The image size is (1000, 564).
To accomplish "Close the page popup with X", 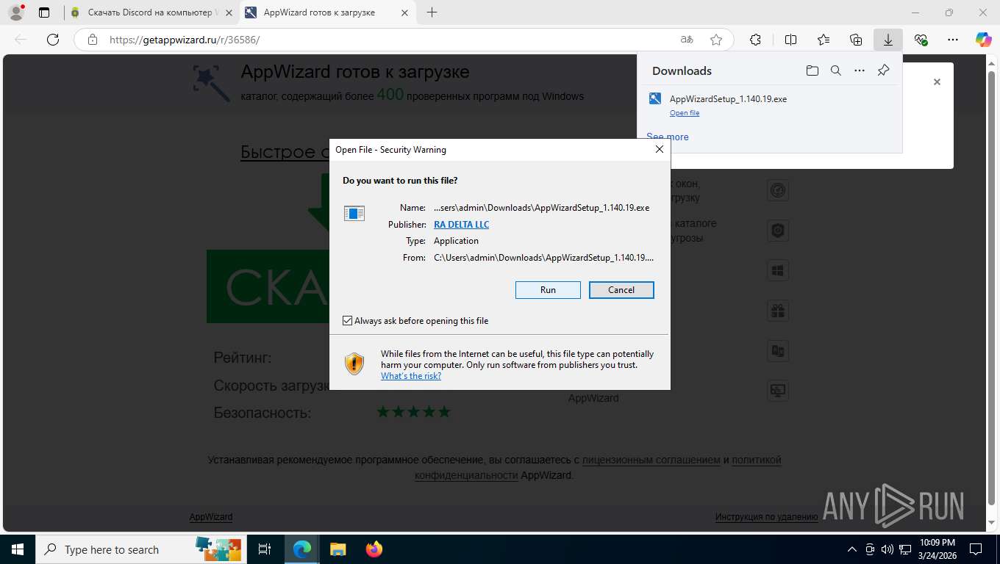I will pyautogui.click(x=937, y=82).
